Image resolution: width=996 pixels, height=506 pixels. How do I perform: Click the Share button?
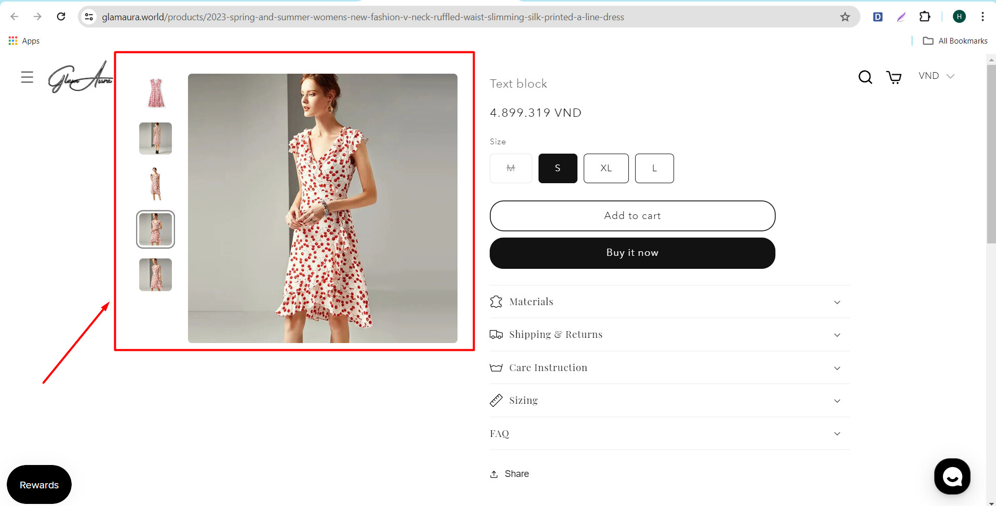point(509,474)
